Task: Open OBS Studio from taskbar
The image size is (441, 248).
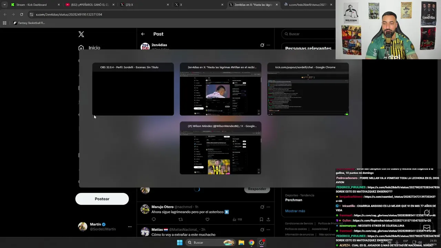Action: click(x=261, y=242)
